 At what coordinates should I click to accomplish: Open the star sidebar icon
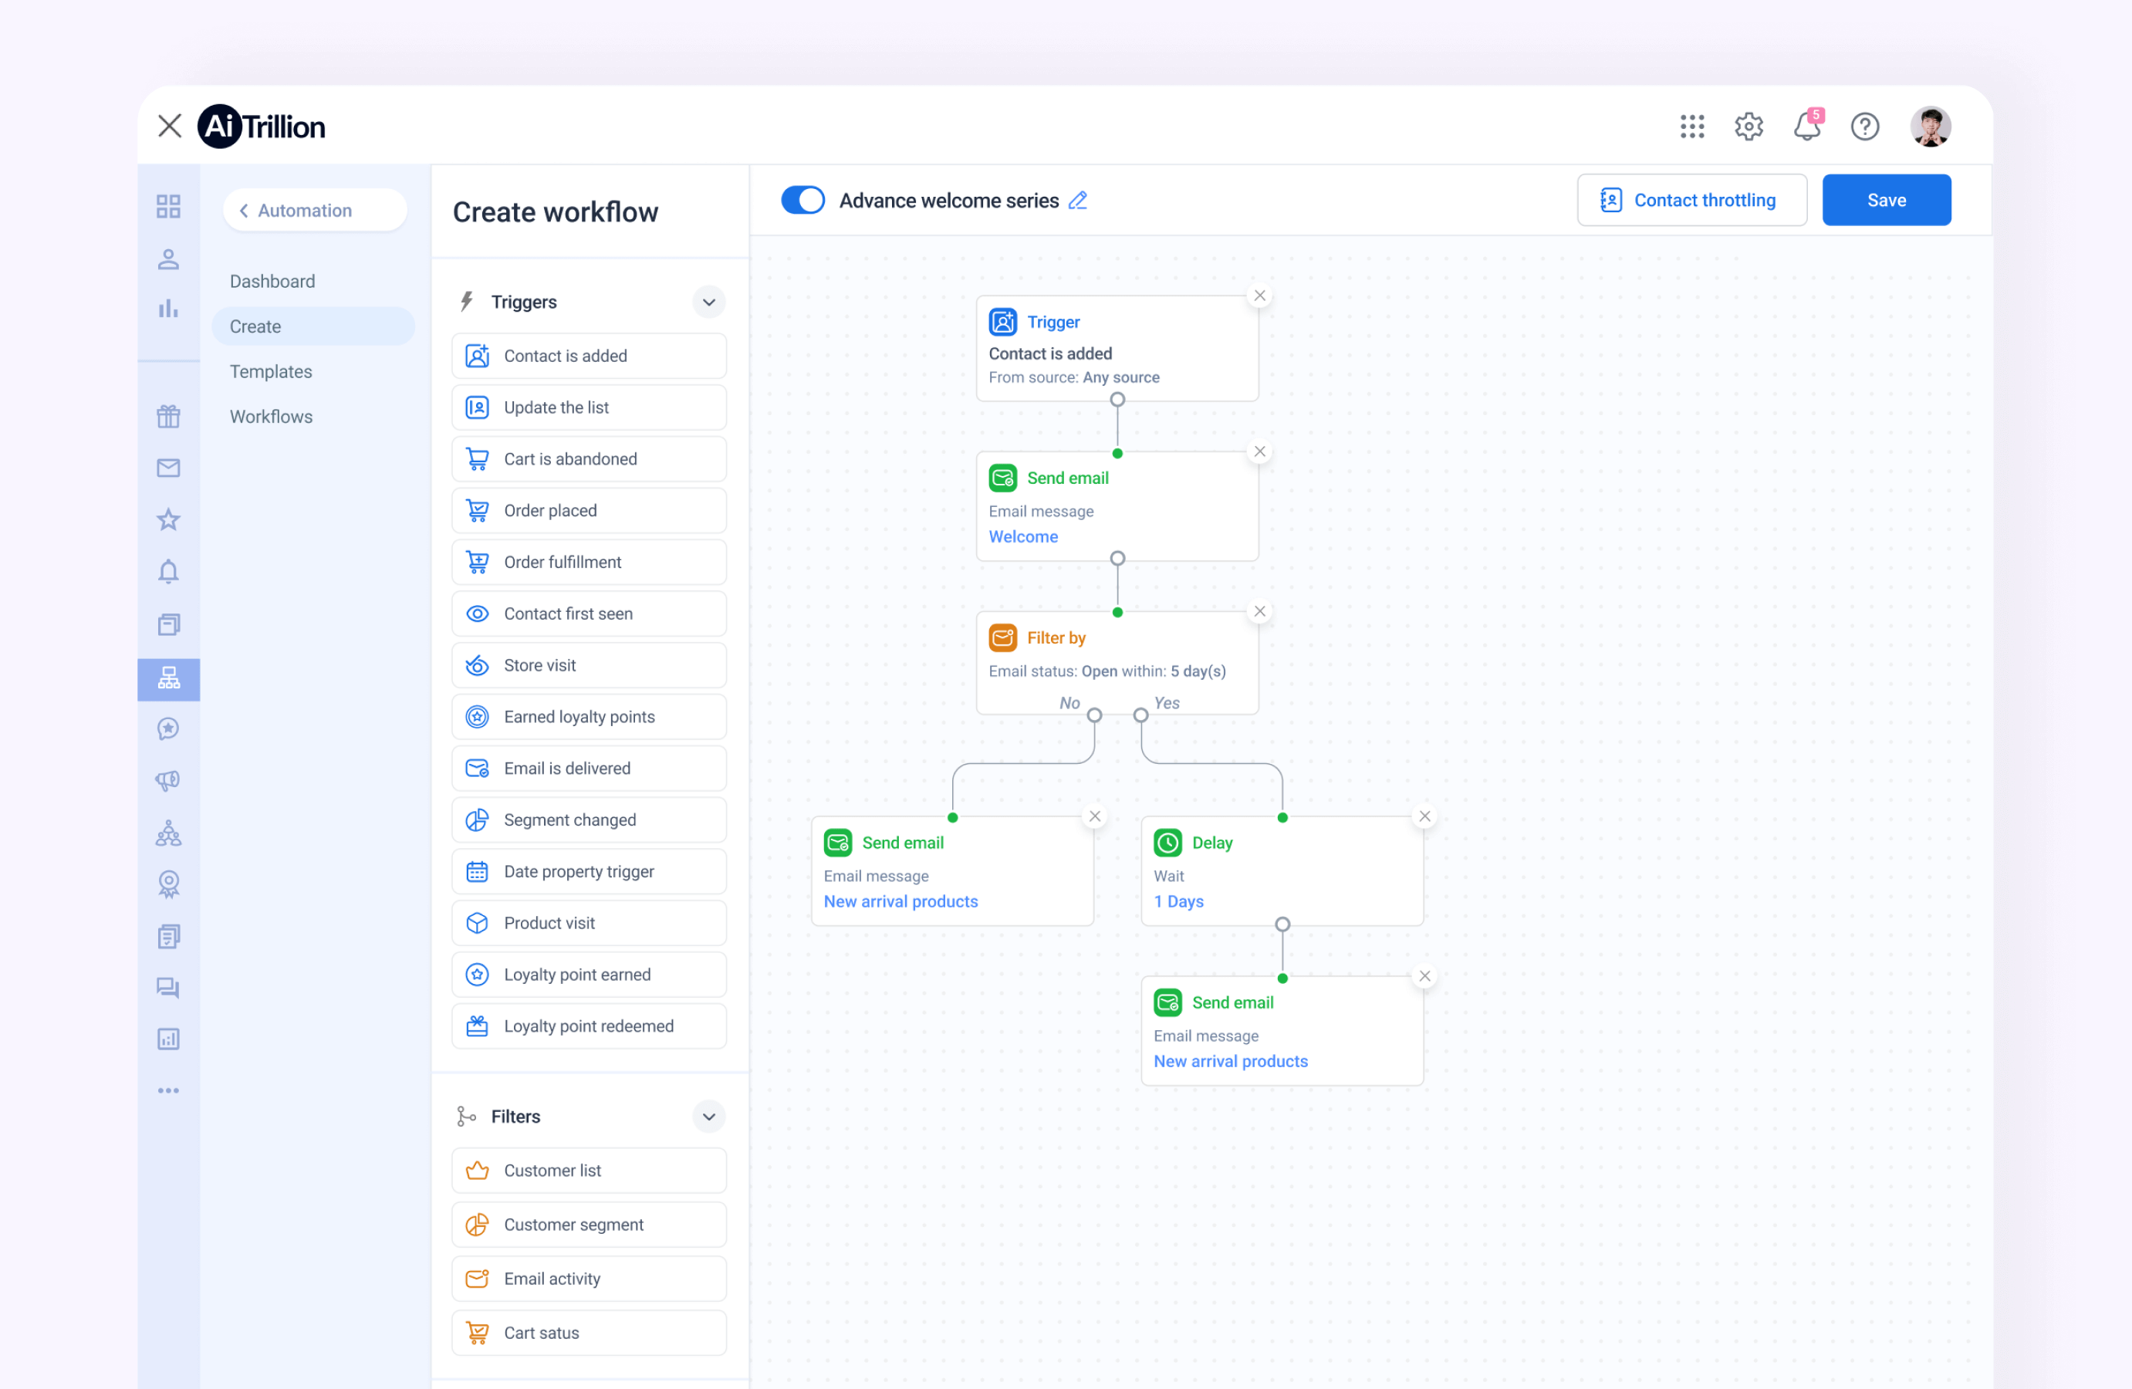click(168, 520)
